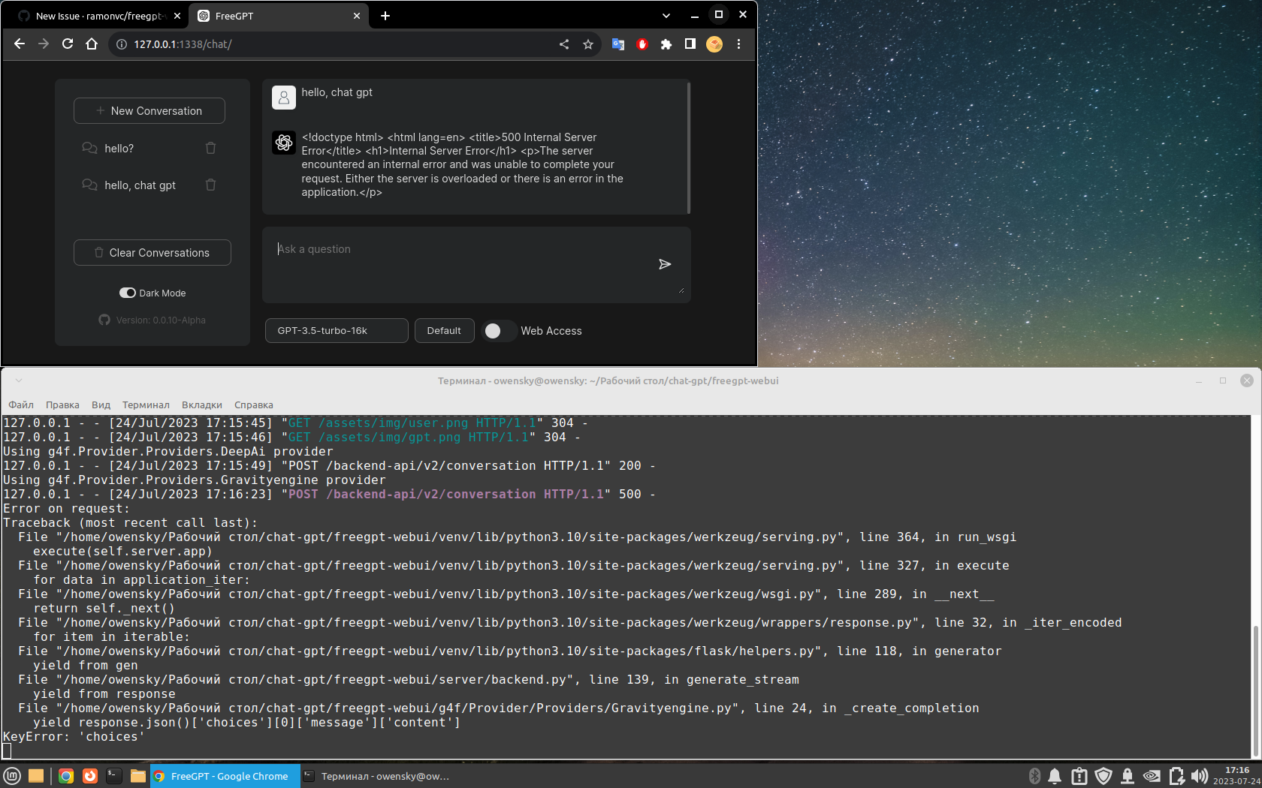Open the clock and date in the panel

(1236, 776)
